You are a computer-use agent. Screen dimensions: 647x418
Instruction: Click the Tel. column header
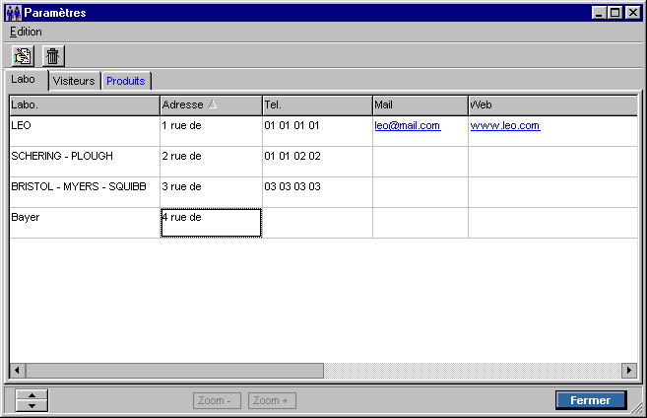pos(317,105)
